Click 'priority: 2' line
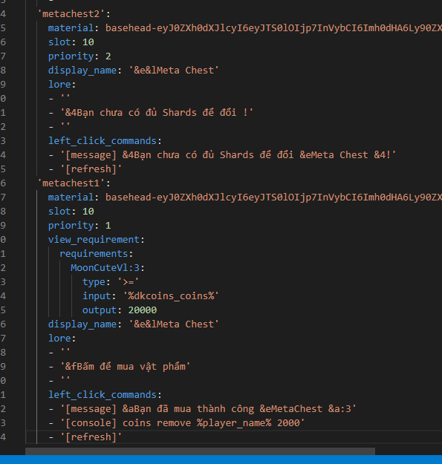This screenshot has width=442, height=464. [79, 56]
